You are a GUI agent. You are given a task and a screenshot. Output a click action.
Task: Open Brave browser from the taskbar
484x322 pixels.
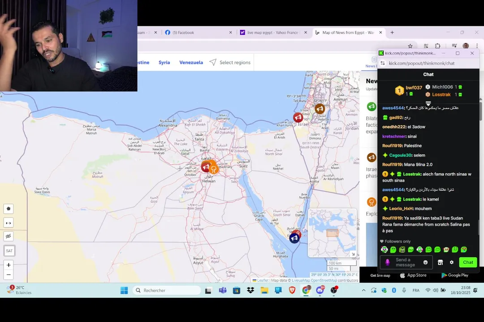(292, 290)
